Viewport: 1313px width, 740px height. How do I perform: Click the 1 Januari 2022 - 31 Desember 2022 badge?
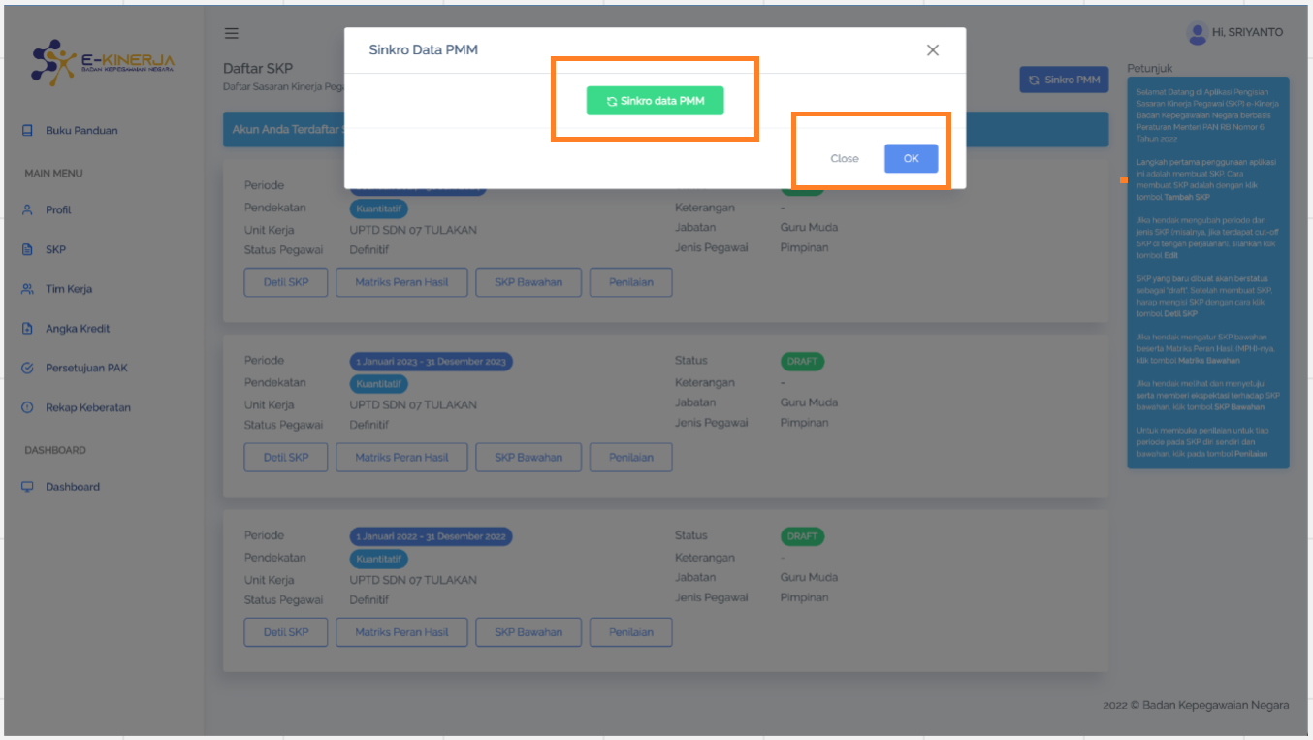[432, 536]
